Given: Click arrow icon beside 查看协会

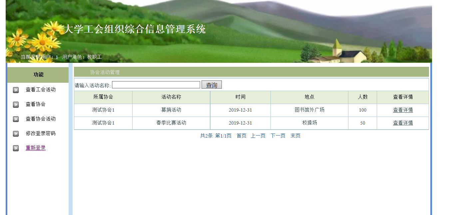Looking at the screenshot, I should coord(16,105).
